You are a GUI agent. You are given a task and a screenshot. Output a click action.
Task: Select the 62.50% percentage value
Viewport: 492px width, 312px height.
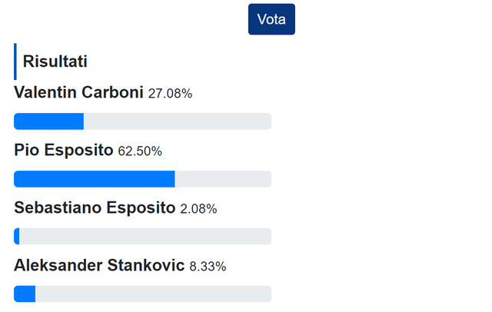point(140,151)
